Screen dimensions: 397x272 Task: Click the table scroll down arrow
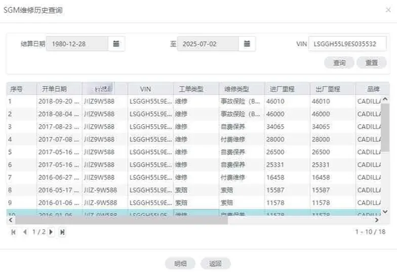coord(385,211)
